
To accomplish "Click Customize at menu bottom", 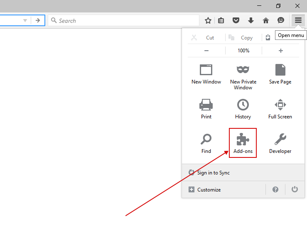I will (223, 189).
